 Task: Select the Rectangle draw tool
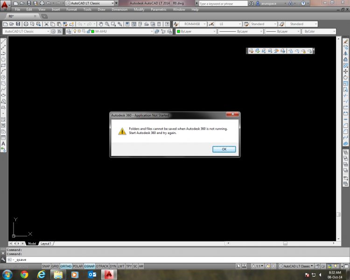3,65
